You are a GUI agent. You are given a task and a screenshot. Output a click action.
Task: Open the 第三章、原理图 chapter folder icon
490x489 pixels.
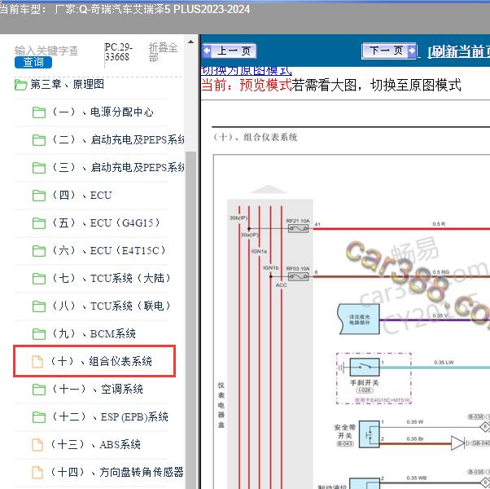pyautogui.click(x=20, y=85)
